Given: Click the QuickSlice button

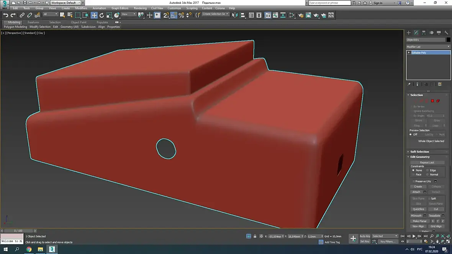Looking at the screenshot, I should tap(418, 209).
